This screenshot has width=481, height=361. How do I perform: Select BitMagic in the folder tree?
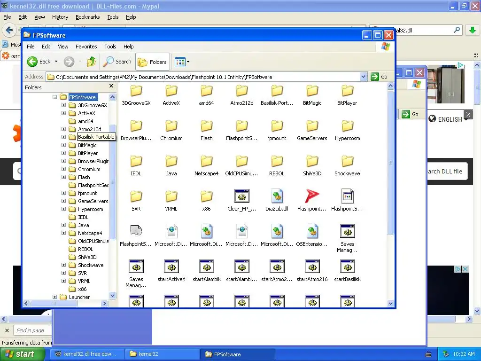[x=87, y=145]
